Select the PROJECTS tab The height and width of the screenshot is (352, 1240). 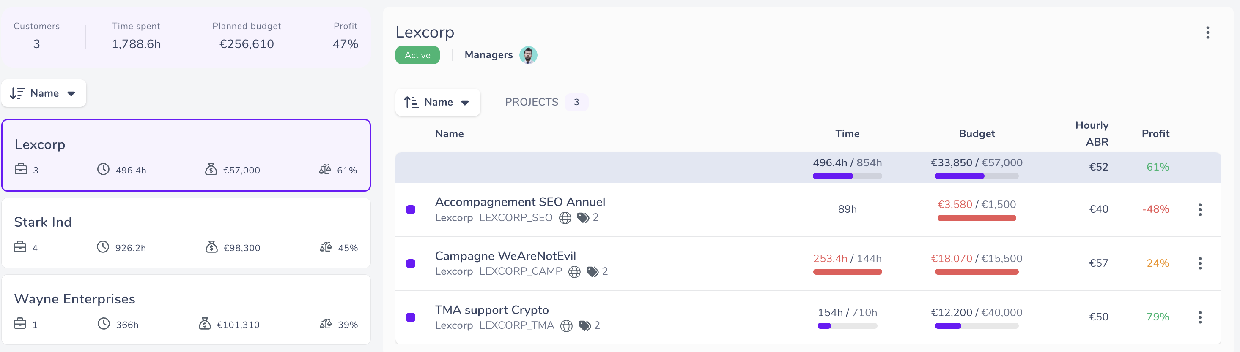pyautogui.click(x=546, y=102)
